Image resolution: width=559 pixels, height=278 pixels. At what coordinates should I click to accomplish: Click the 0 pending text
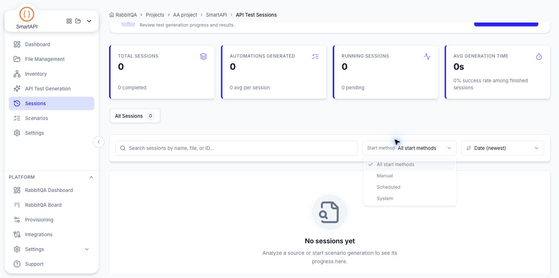click(353, 87)
